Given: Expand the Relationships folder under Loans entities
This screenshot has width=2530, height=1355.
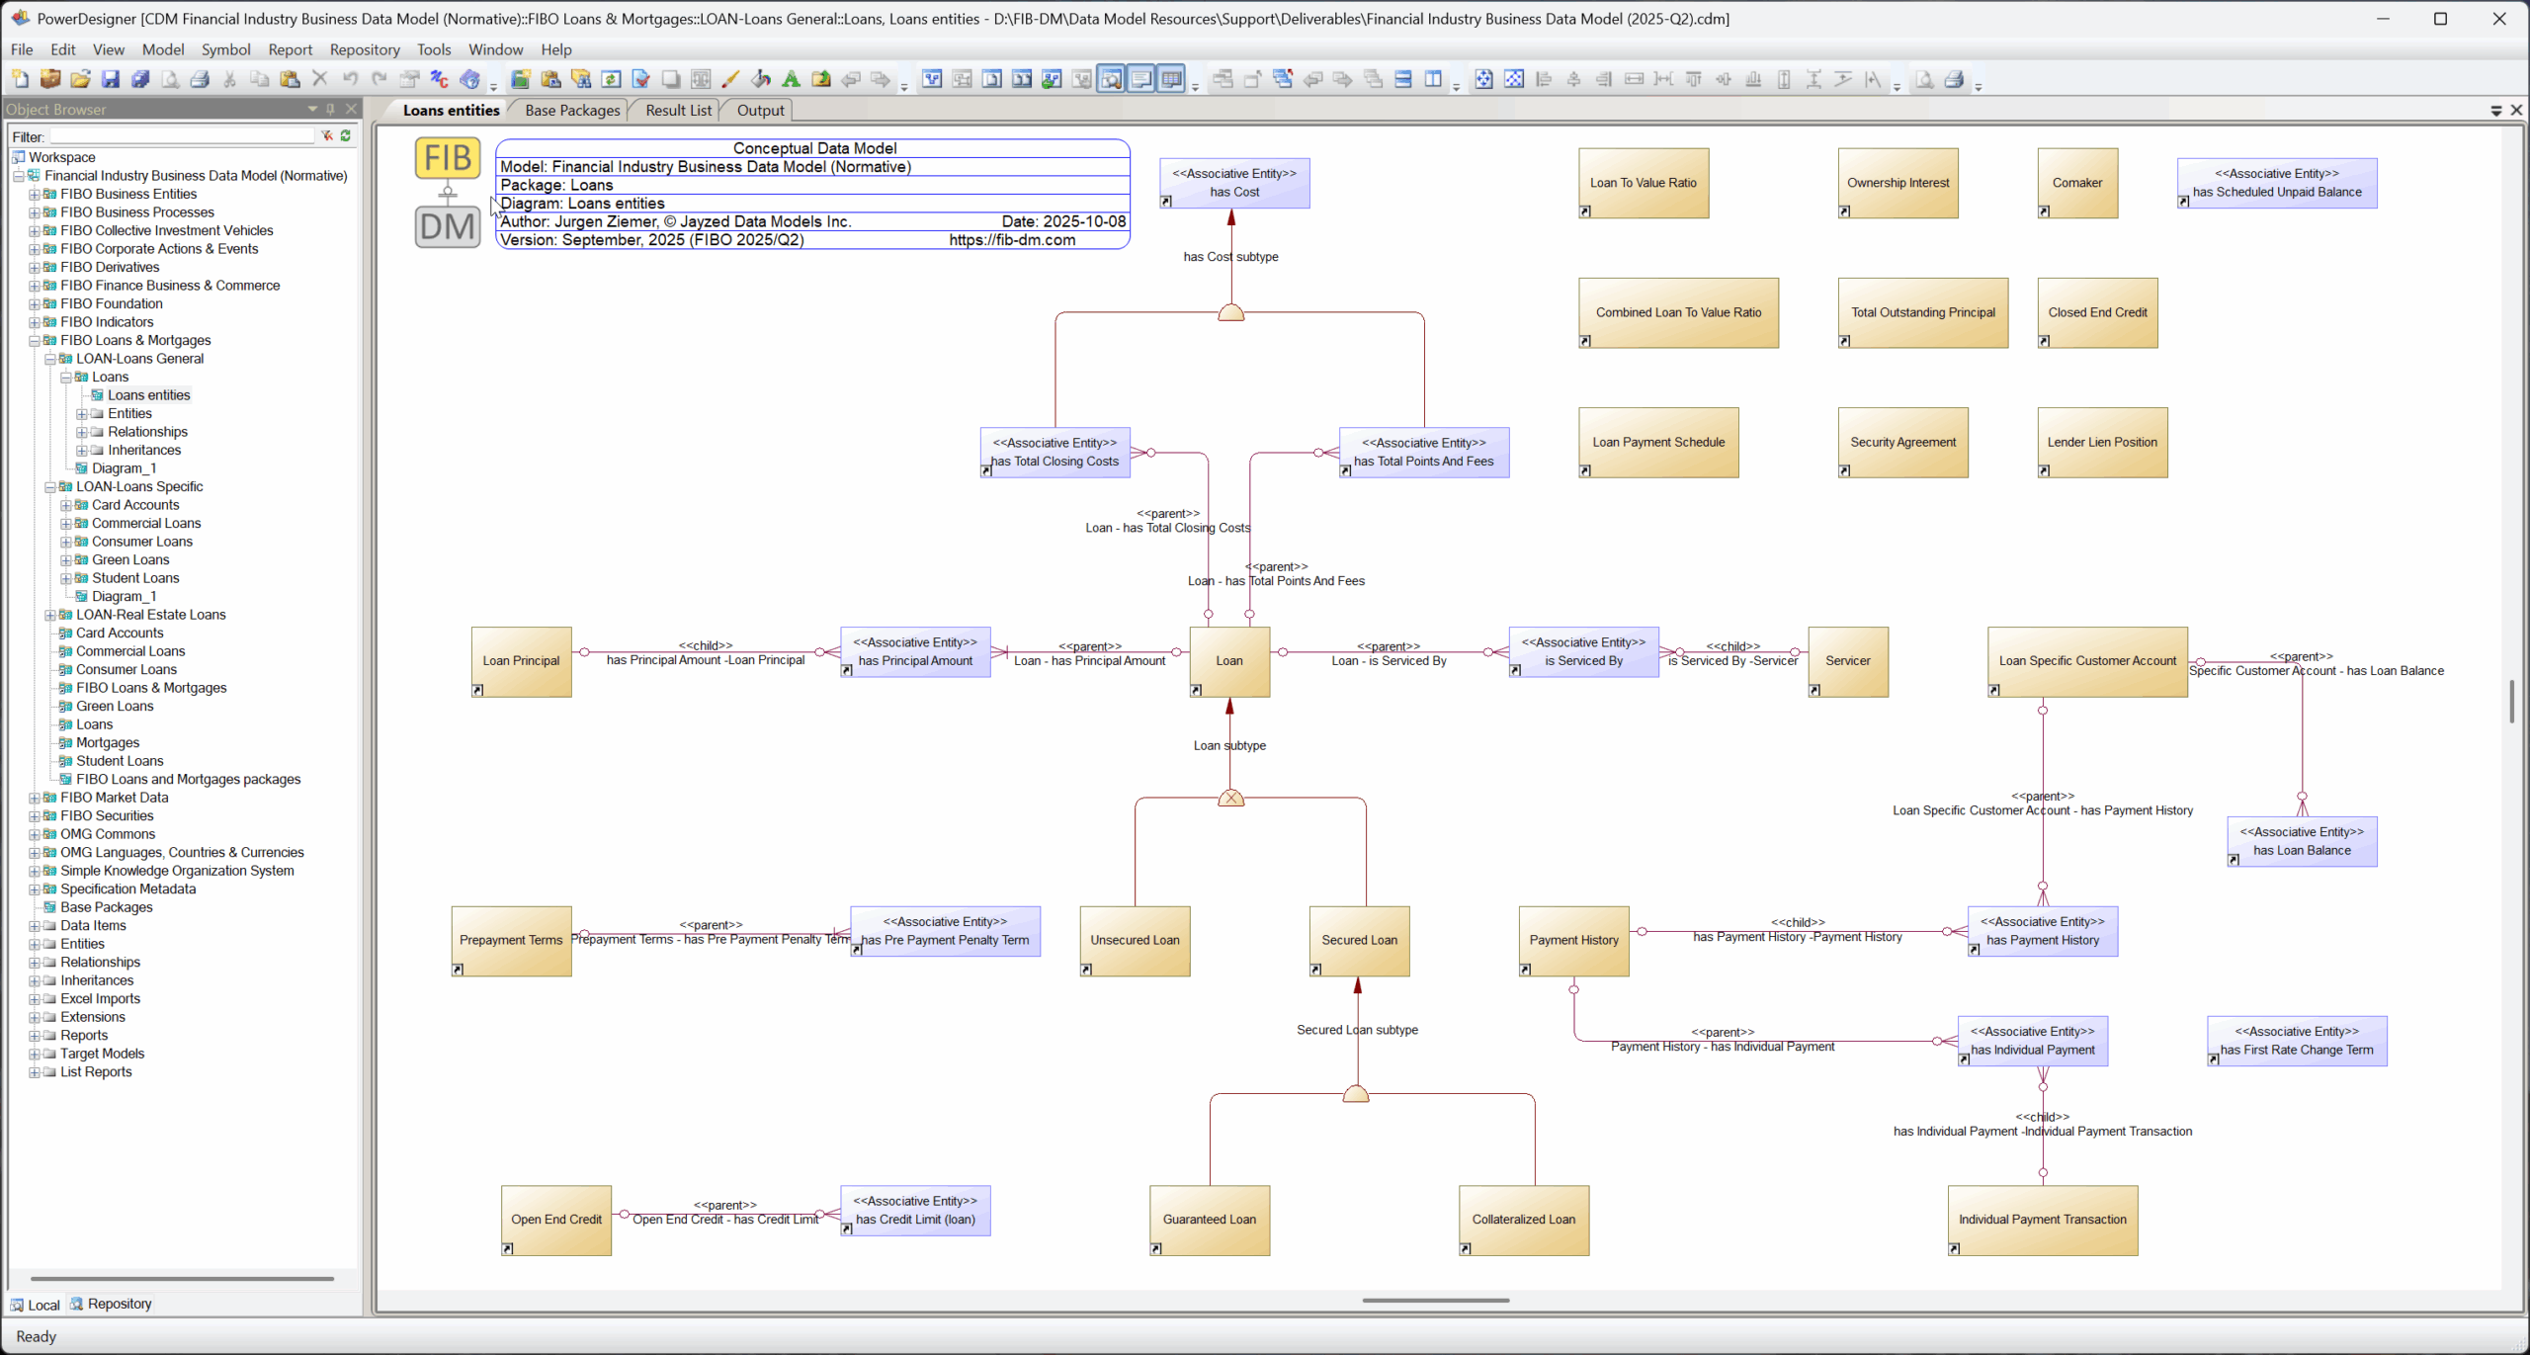Looking at the screenshot, I should tap(81, 432).
